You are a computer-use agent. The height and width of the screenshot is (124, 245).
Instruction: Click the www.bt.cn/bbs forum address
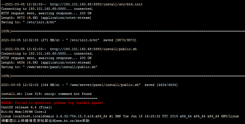click(x=71, y=121)
